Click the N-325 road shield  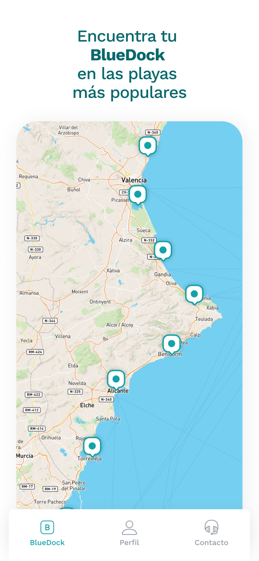75,392
